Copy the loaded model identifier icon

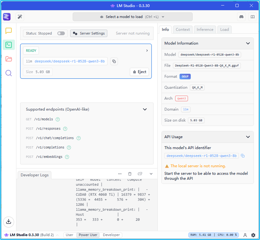(114, 62)
